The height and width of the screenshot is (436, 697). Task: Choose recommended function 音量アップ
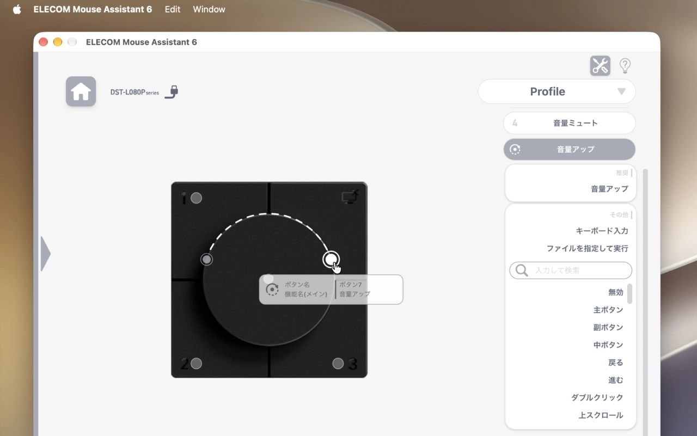pos(609,189)
